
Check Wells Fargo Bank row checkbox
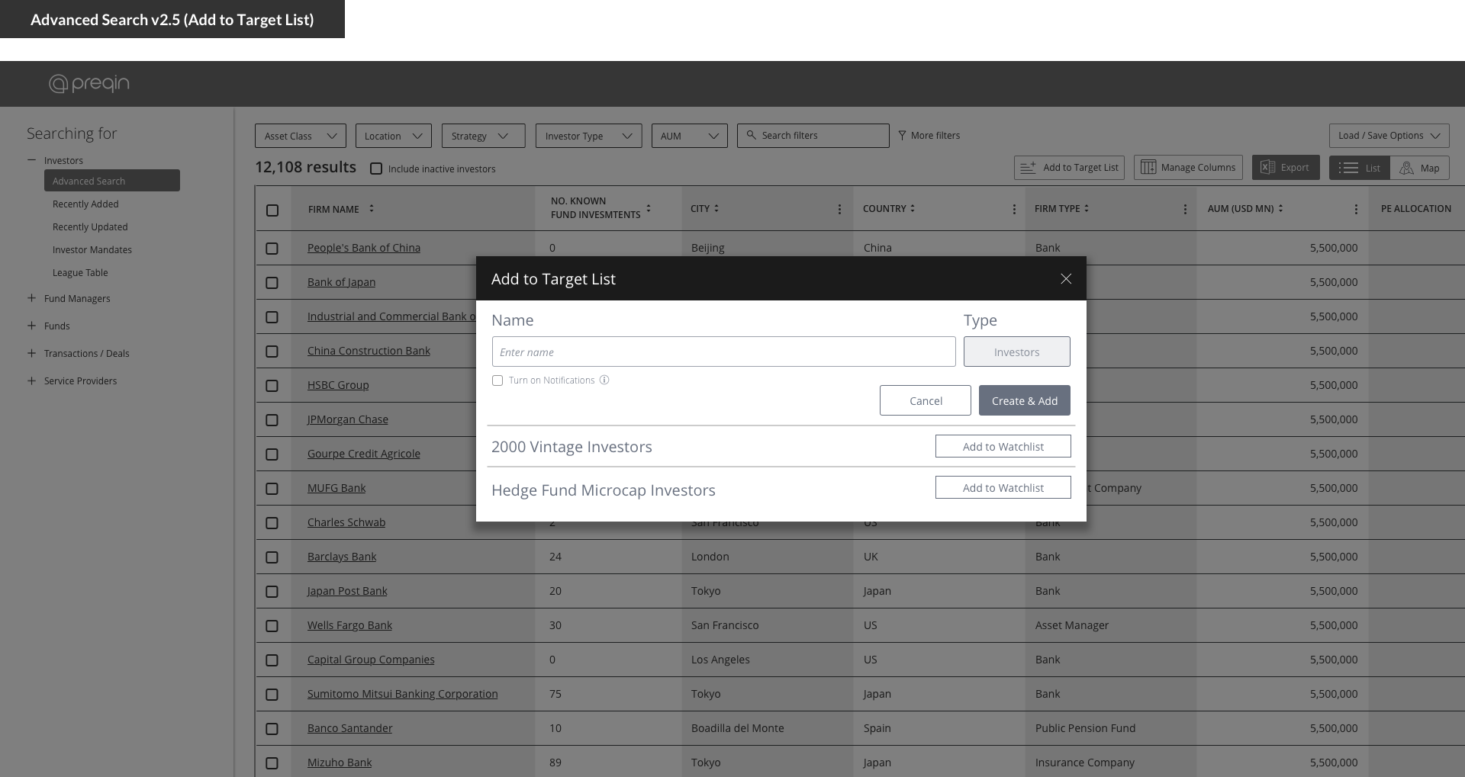pos(272,625)
